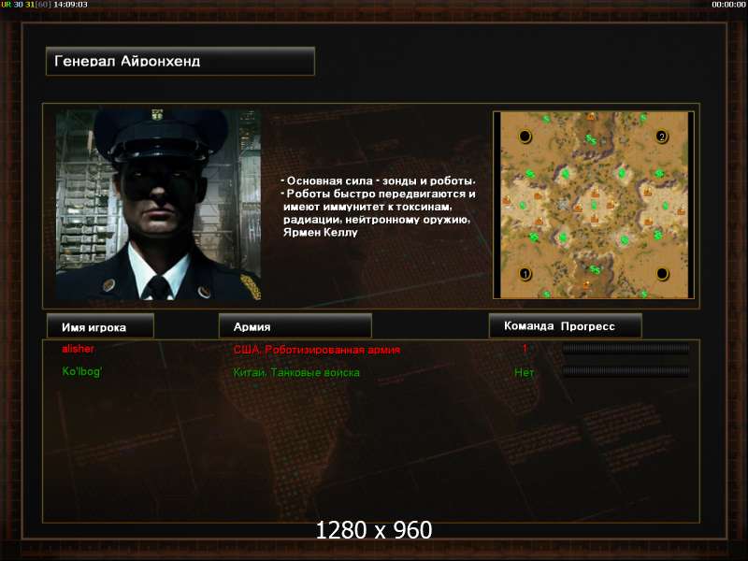748x561 pixels.
Task: Click the "США, Роботизированная армия" army entry
Action: [x=317, y=350]
